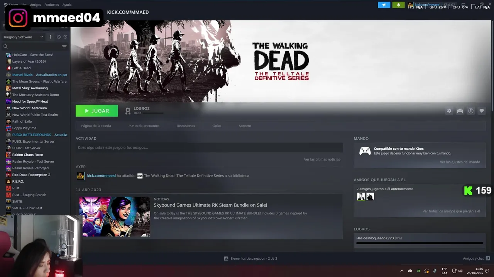Open Productos menu
494x277 pixels.
[51, 5]
